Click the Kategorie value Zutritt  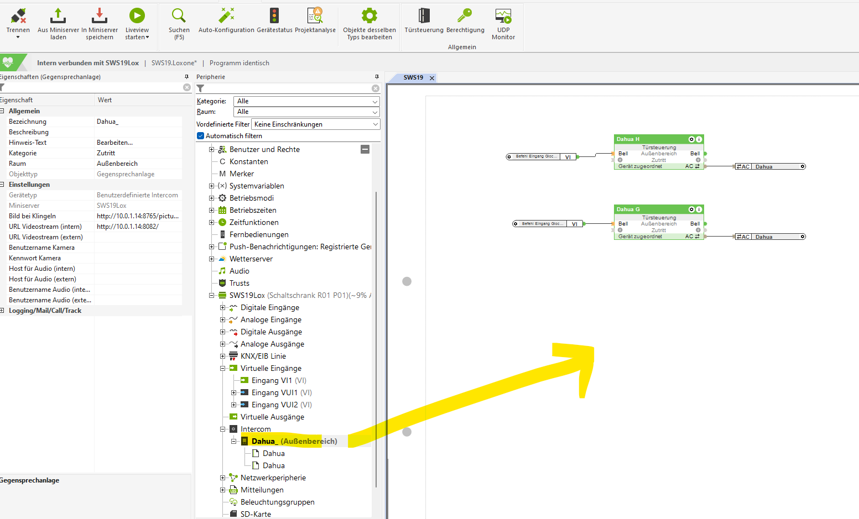tap(138, 153)
